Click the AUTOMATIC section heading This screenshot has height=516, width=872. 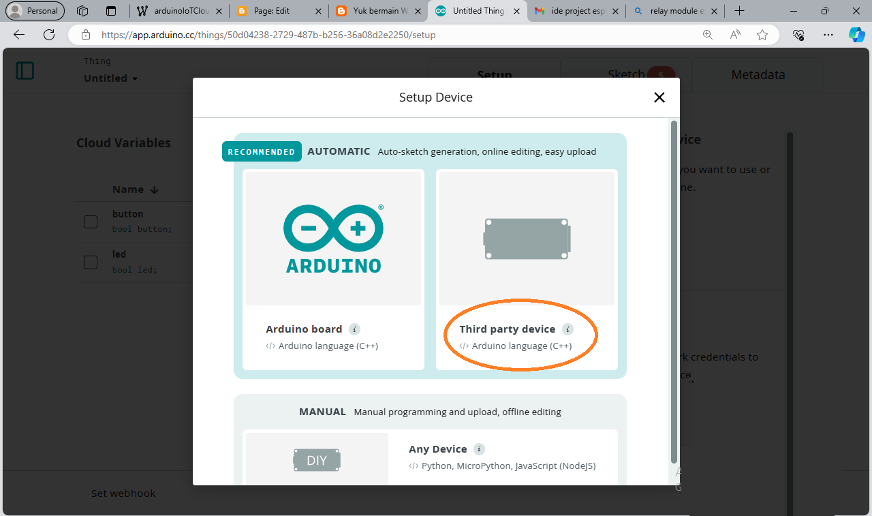point(339,151)
